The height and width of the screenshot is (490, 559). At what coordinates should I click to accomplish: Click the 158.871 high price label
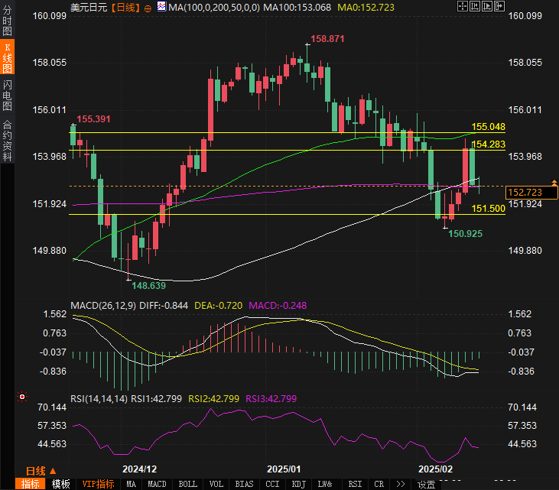click(x=327, y=39)
